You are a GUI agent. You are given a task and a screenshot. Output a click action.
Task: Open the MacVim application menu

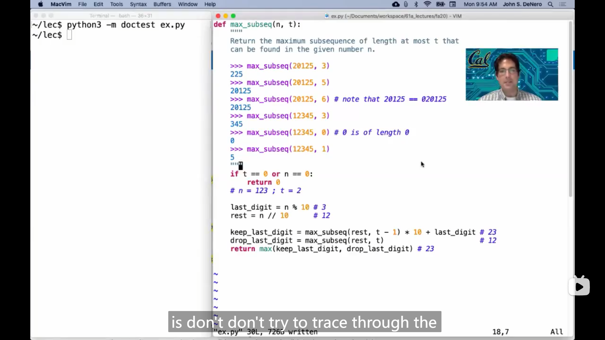[61, 4]
